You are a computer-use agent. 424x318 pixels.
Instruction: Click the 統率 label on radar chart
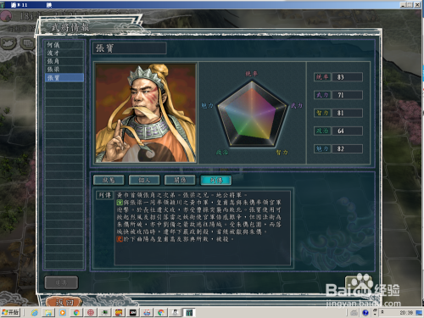coord(252,74)
